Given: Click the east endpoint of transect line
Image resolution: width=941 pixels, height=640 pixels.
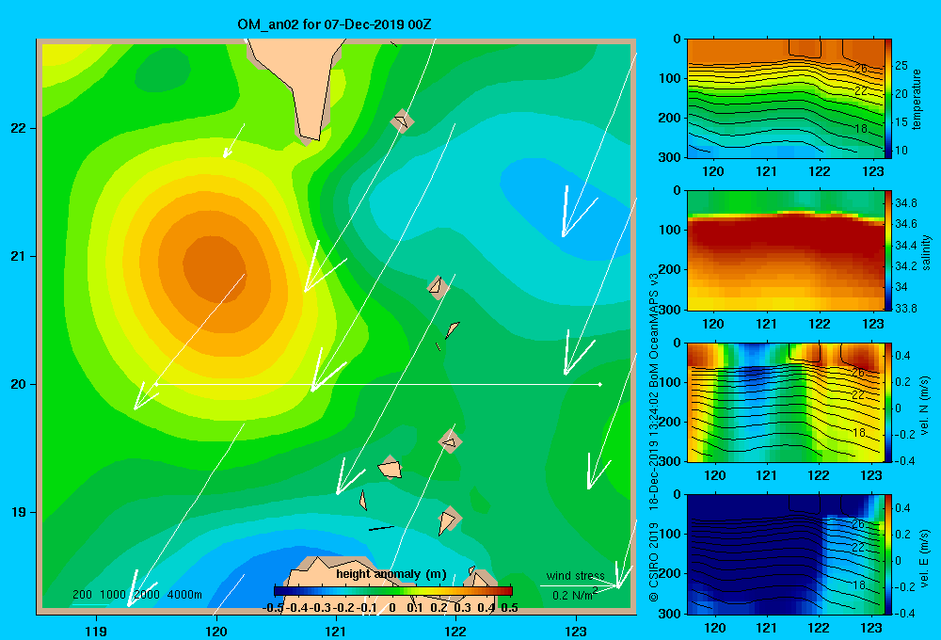Looking at the screenshot, I should pos(600,384).
